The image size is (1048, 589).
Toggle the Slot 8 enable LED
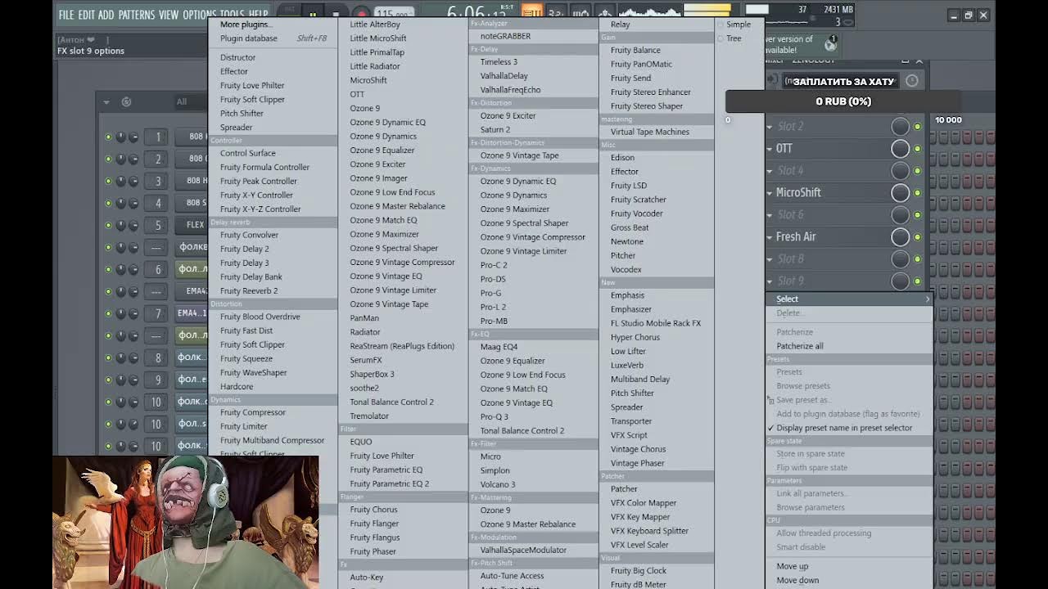918,259
